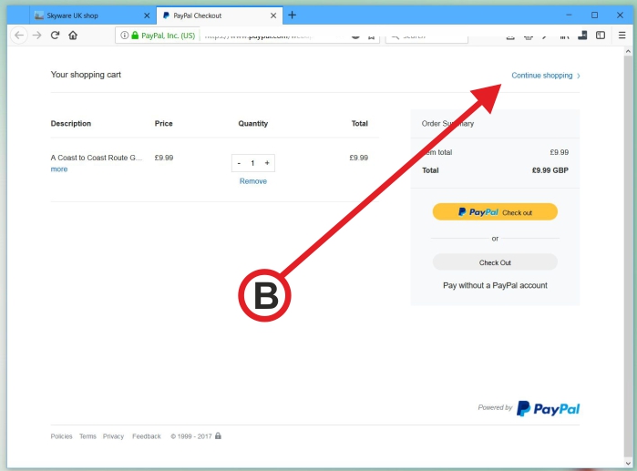Click the browser Search field

[426, 37]
